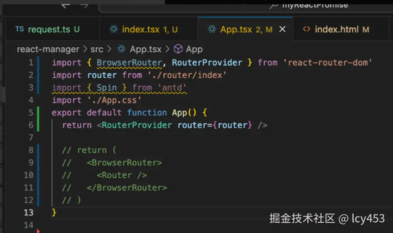393x233 pixels.
Task: Click the TypeScript icon on request.ts tab
Action: [x=19, y=29]
